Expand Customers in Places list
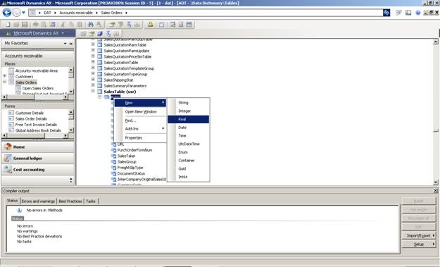This screenshot has height=267, width=440. [x=4, y=76]
